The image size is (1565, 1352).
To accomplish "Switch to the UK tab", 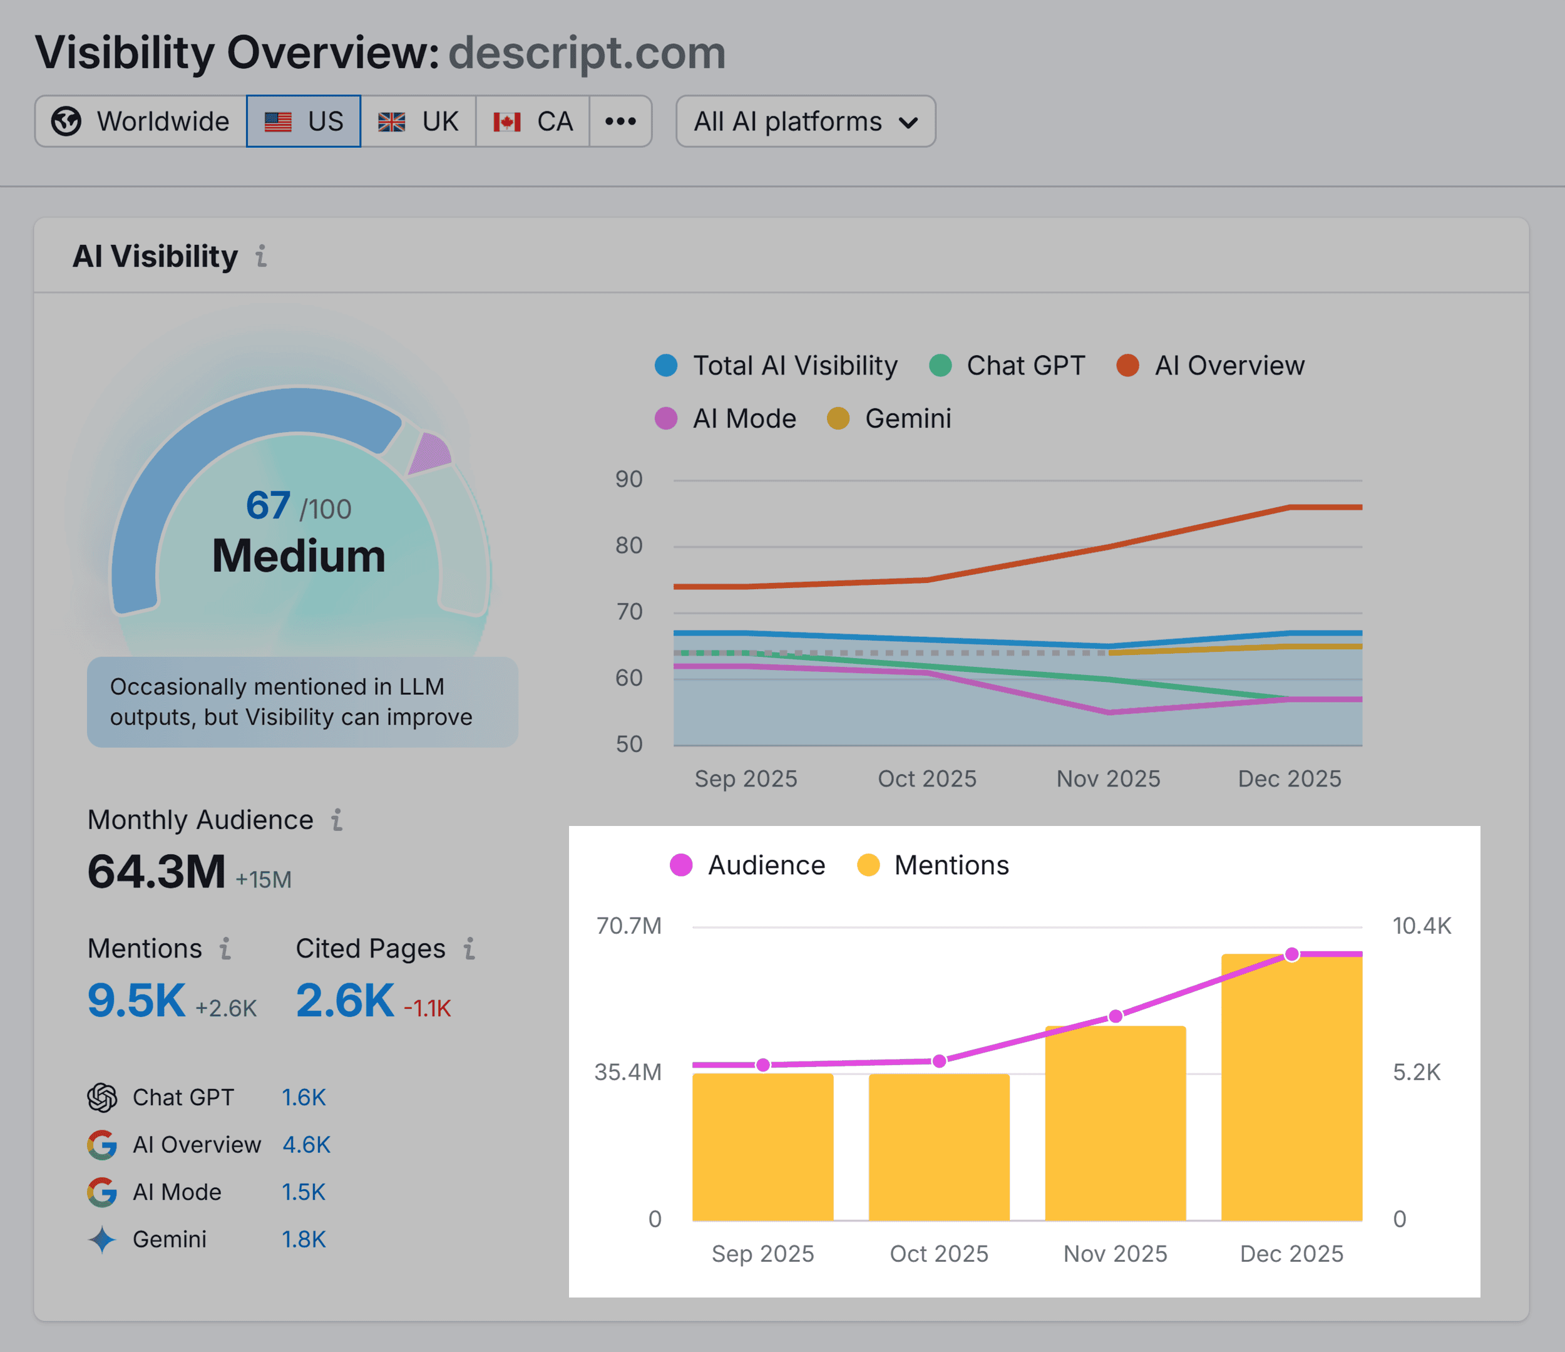I will coord(418,121).
